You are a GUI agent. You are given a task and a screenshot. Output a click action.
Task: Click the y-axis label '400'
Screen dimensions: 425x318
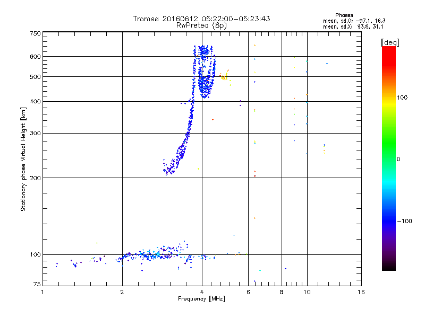35,102
